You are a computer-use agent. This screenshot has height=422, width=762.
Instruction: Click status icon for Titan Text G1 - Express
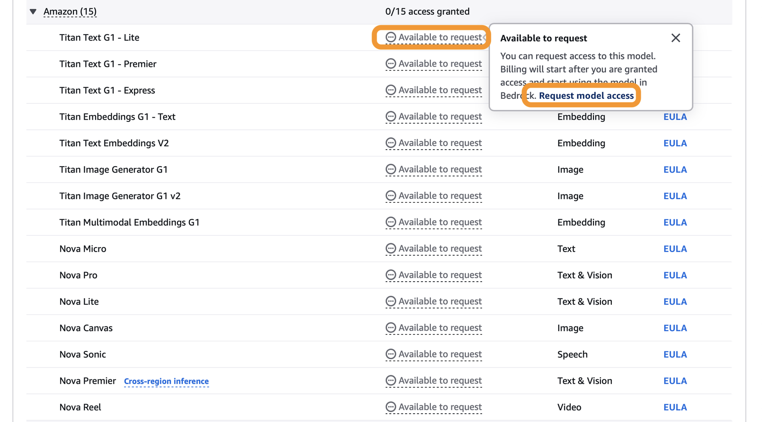pyautogui.click(x=391, y=90)
